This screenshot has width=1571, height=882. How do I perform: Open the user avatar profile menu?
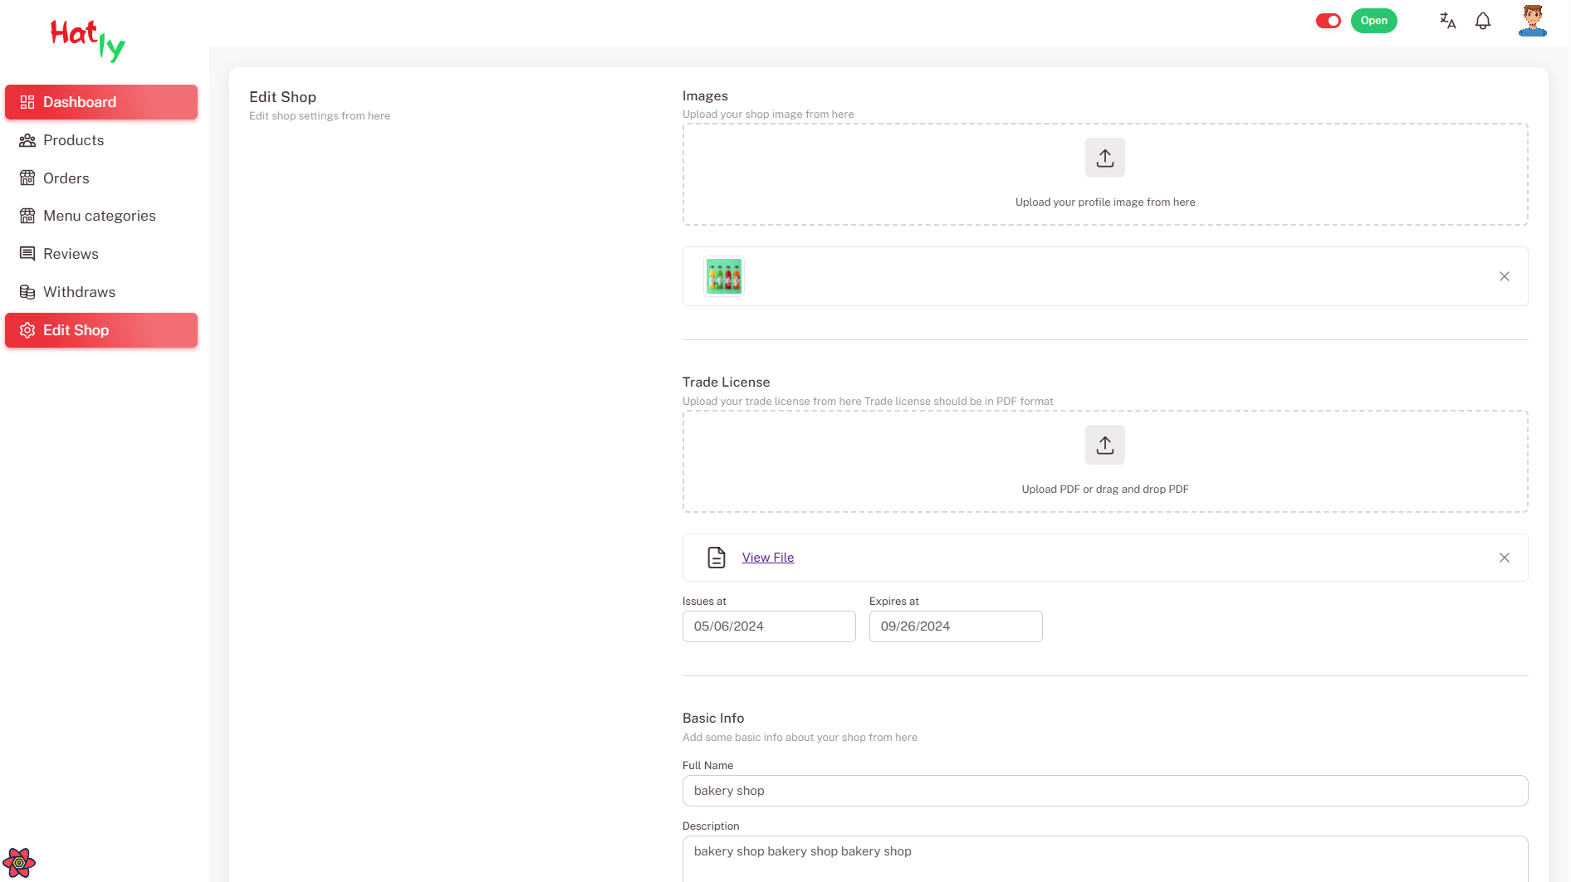1533,21
